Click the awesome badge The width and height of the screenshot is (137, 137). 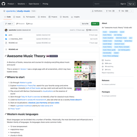coord(52,56)
